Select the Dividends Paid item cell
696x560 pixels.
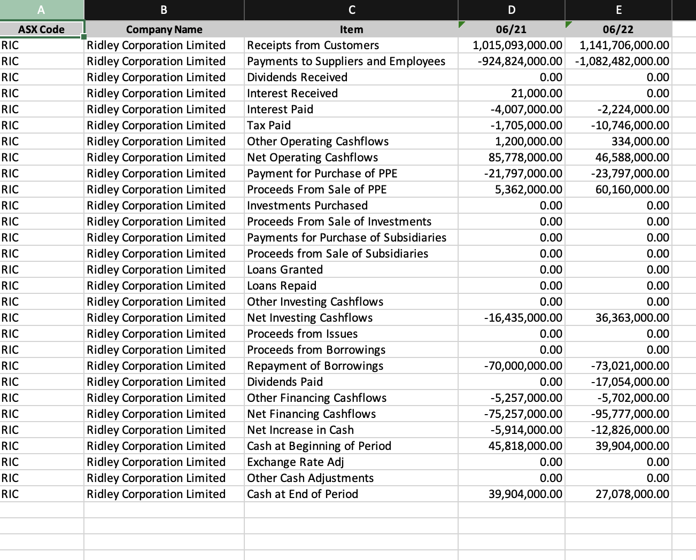click(x=351, y=382)
